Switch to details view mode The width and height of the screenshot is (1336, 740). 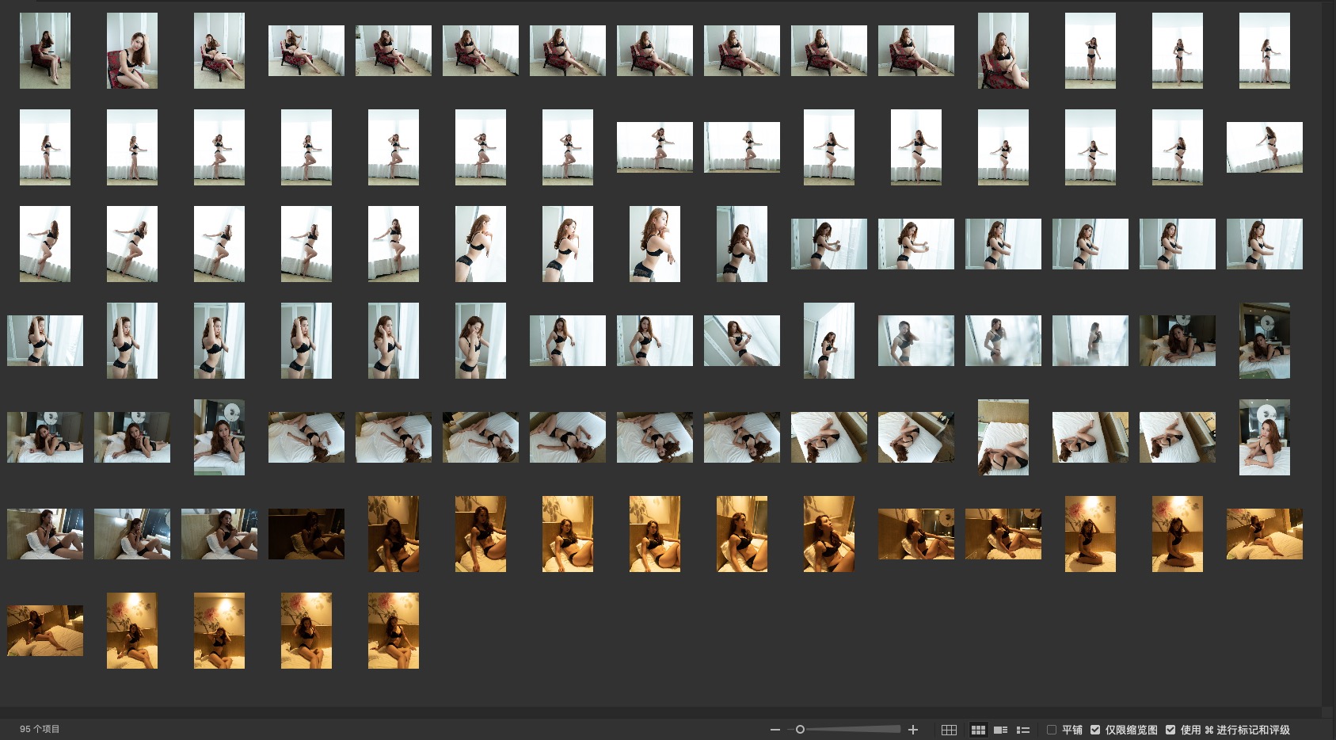click(1001, 730)
